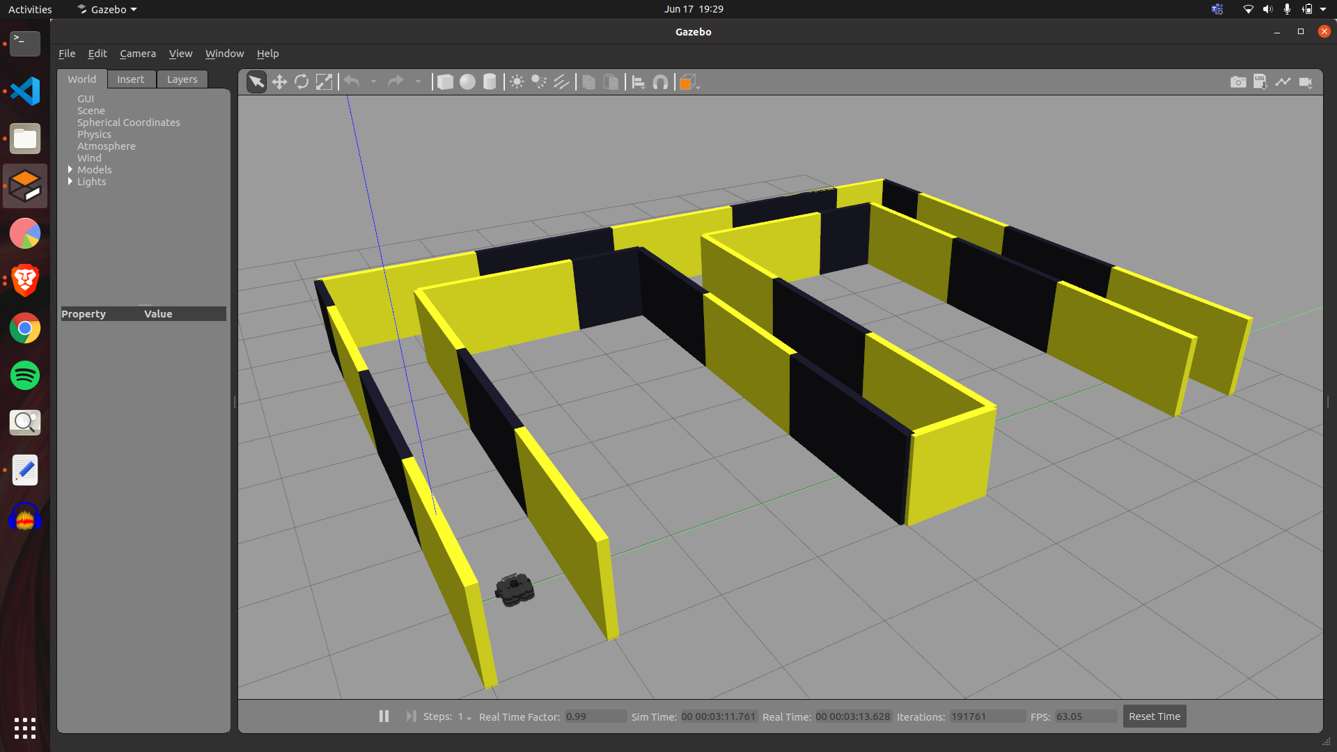This screenshot has height=752, width=1337.
Task: Switch to the World tab
Action: pos(82,79)
